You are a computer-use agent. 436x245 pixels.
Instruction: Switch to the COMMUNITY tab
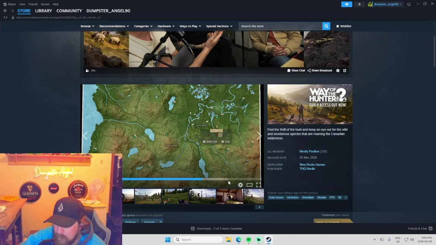click(x=69, y=11)
